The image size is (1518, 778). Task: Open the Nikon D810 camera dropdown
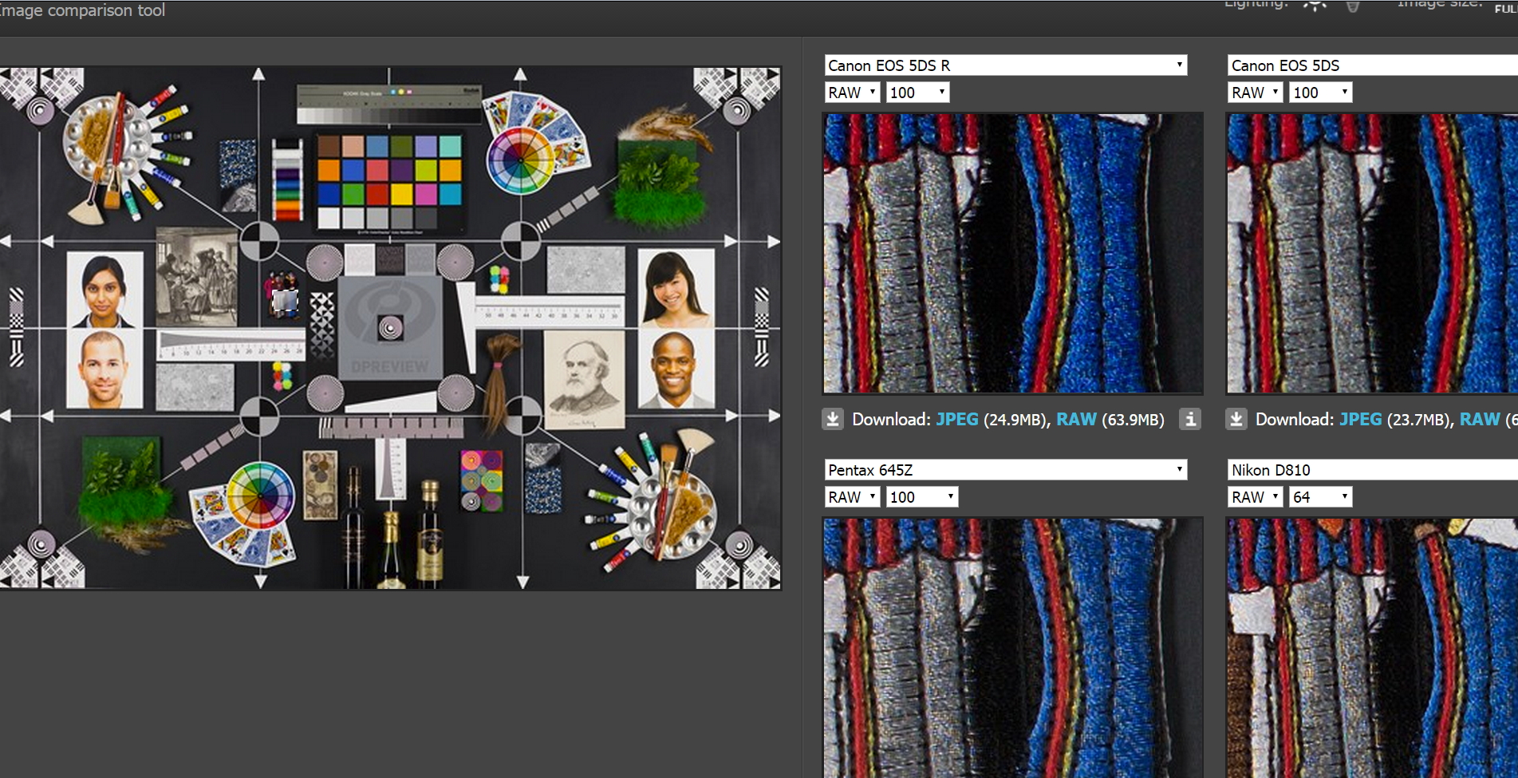coord(1373,470)
